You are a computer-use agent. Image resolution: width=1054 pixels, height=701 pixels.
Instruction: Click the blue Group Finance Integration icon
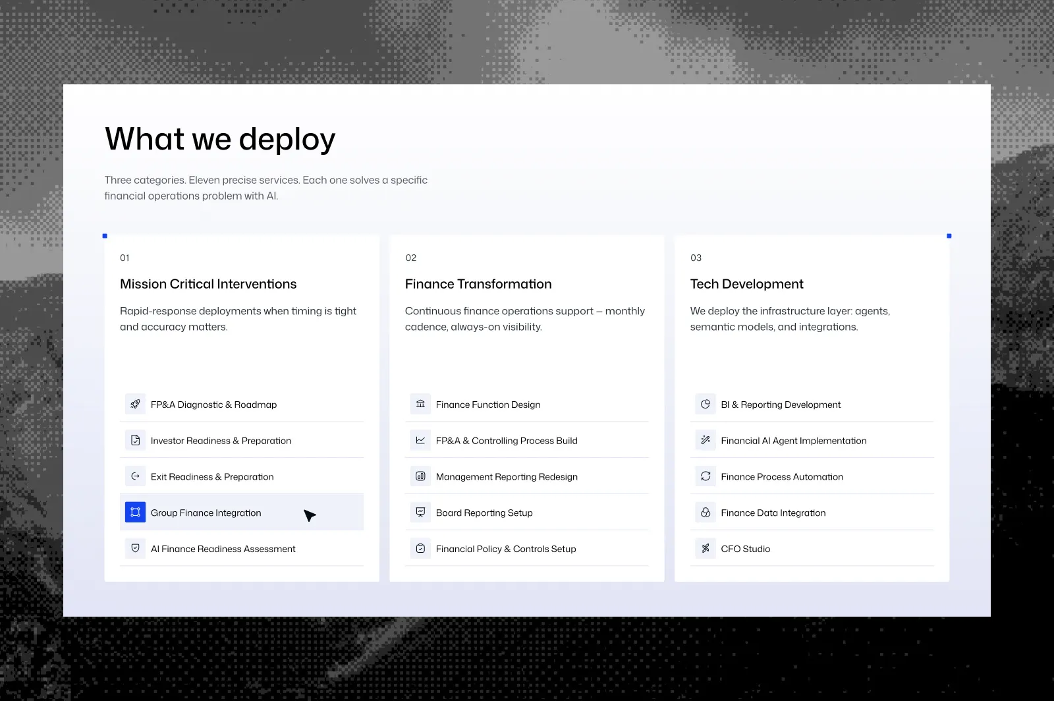135,512
